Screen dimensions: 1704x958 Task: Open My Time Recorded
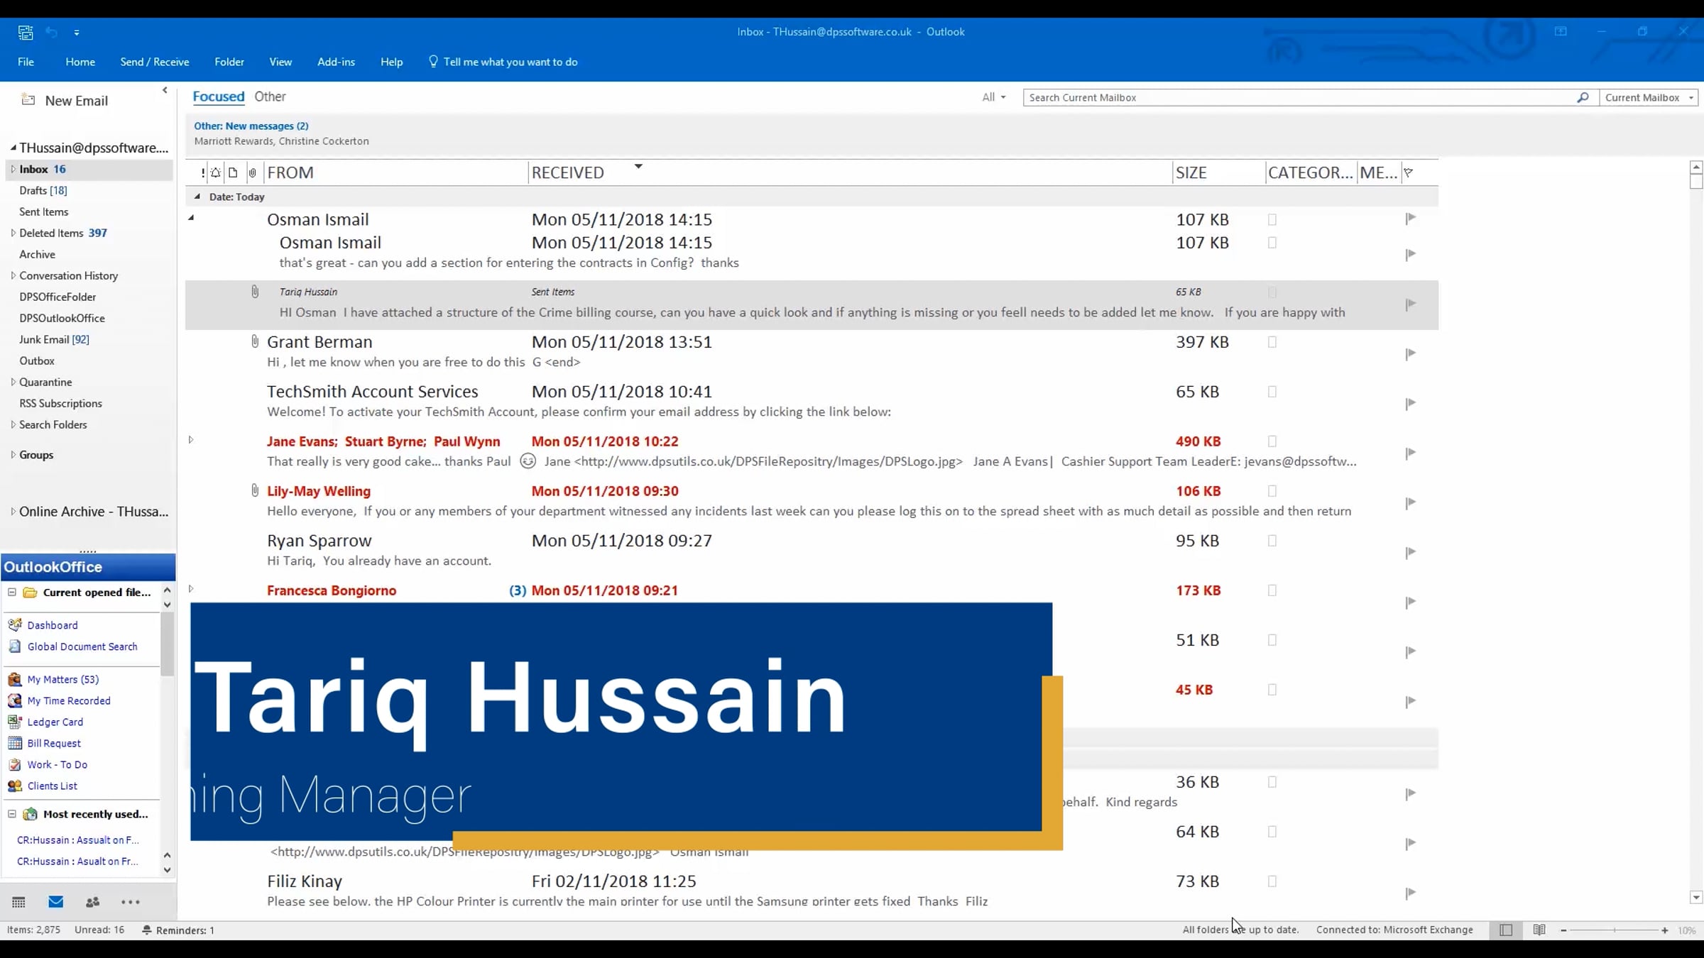(x=69, y=700)
